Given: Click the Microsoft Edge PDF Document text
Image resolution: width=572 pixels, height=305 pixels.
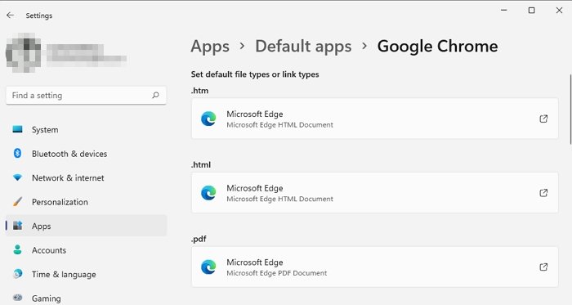Looking at the screenshot, I should (x=276, y=273).
